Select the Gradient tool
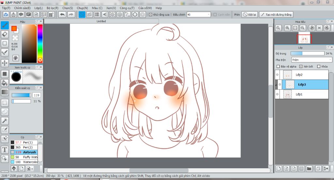The image size is (334, 180). pyautogui.click(x=5, y=92)
